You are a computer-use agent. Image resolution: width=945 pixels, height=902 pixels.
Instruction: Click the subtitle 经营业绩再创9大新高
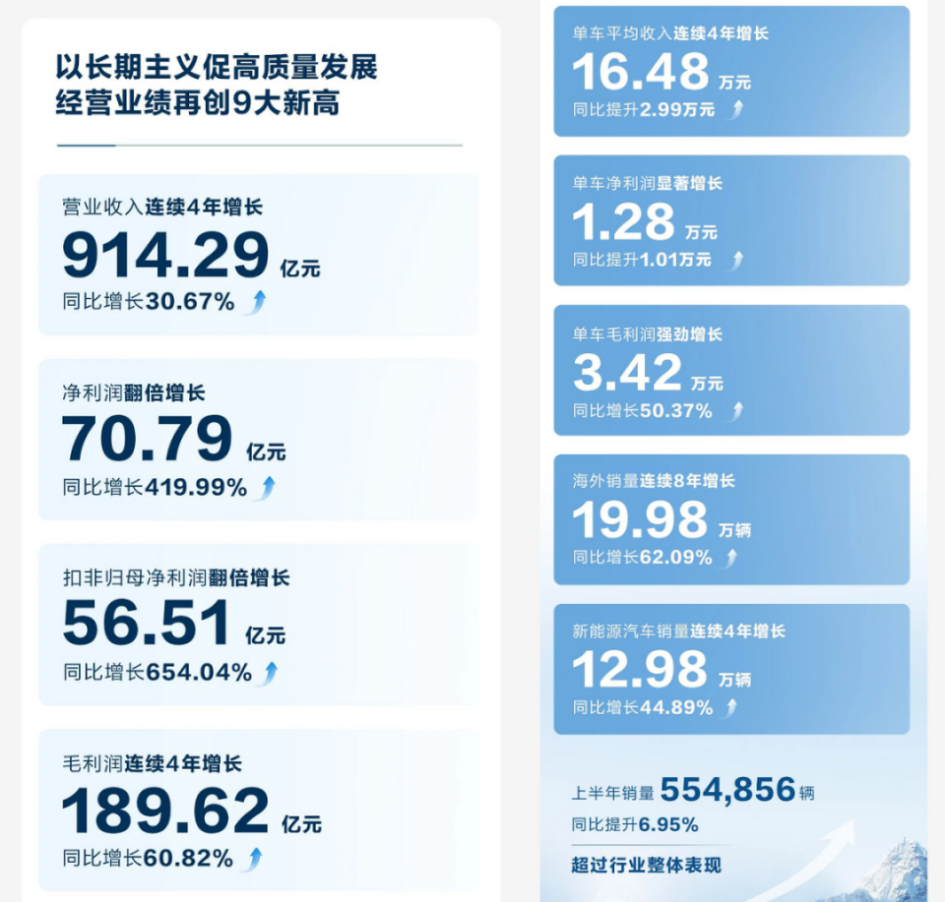point(198,103)
